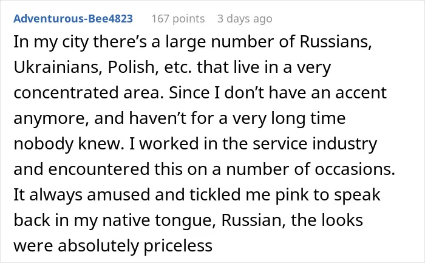Select the word amused in the comment
Image resolution: width=425 pixels, height=263 pixels.
tap(118, 195)
